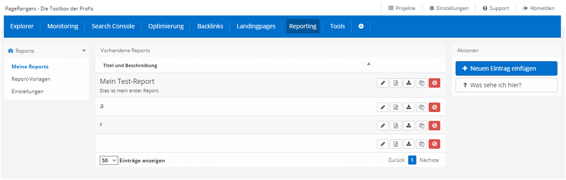
Task: Edit the report titled 's'
Action: [383, 125]
